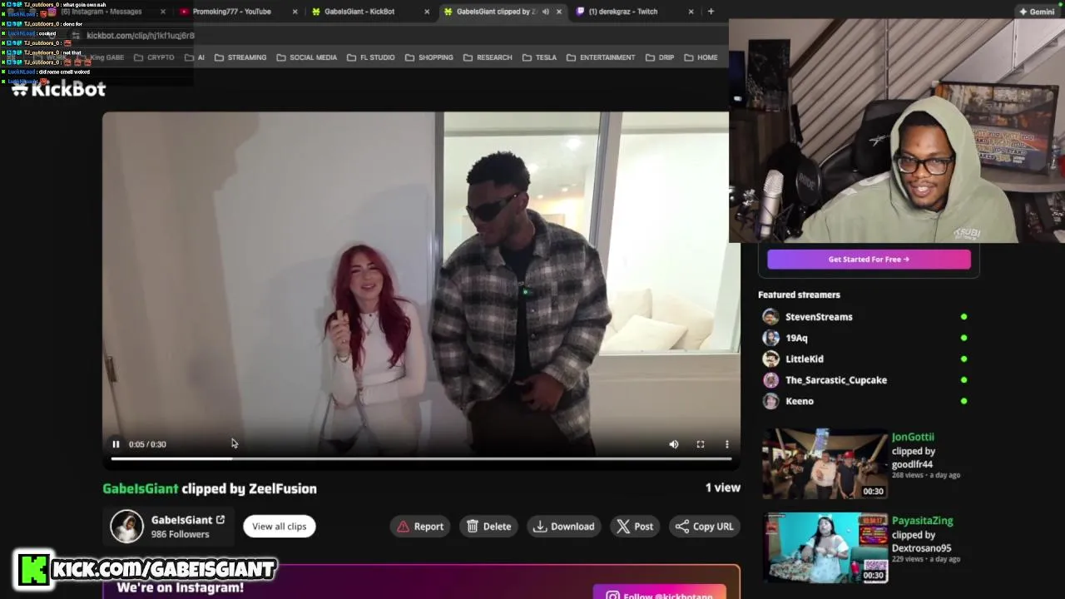
Task: Click the video progress bar
Action: [421, 458]
